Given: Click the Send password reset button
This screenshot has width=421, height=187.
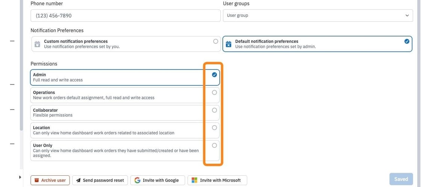Looking at the screenshot, I should (x=100, y=180).
